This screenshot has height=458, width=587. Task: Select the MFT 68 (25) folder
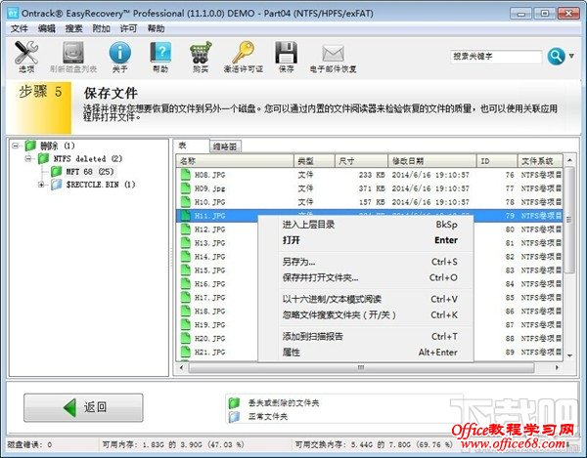pyautogui.click(x=90, y=172)
